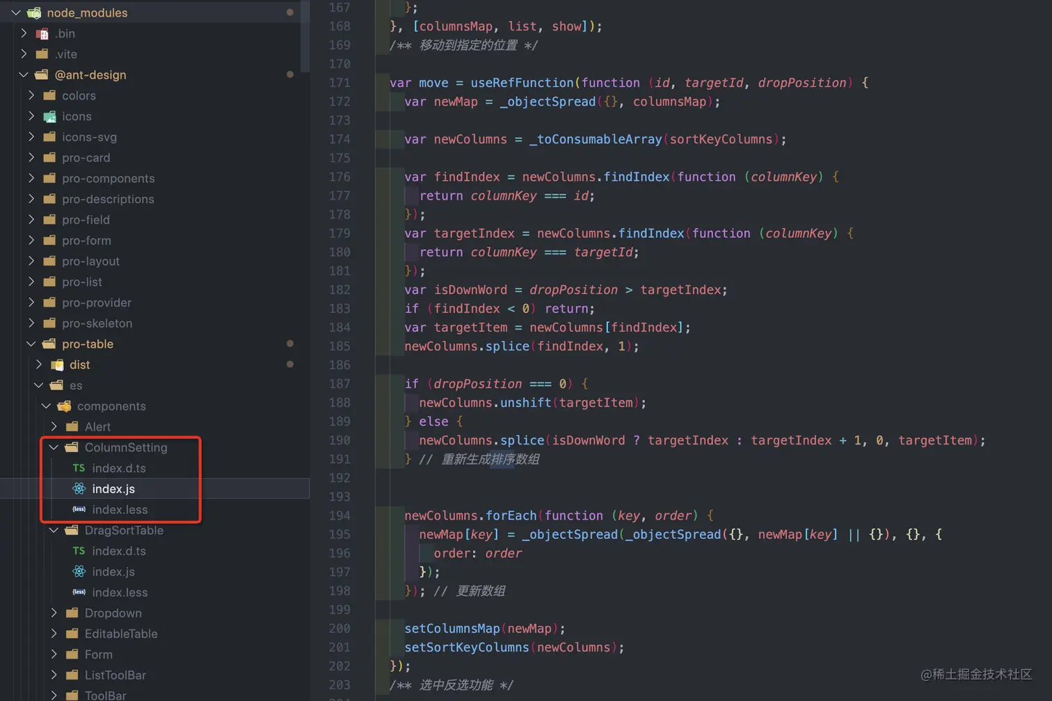Click the pro-components folder icon

(49, 178)
